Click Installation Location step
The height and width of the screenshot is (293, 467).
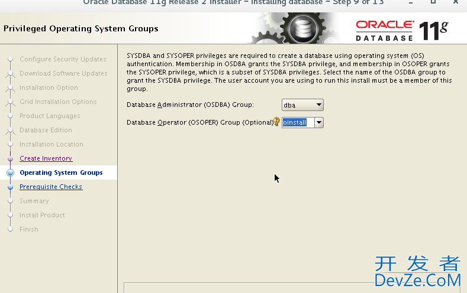pos(51,144)
